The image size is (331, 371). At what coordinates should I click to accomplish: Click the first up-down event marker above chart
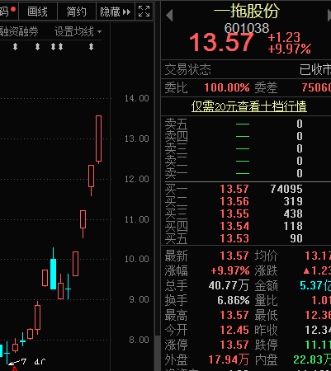tap(16, 47)
